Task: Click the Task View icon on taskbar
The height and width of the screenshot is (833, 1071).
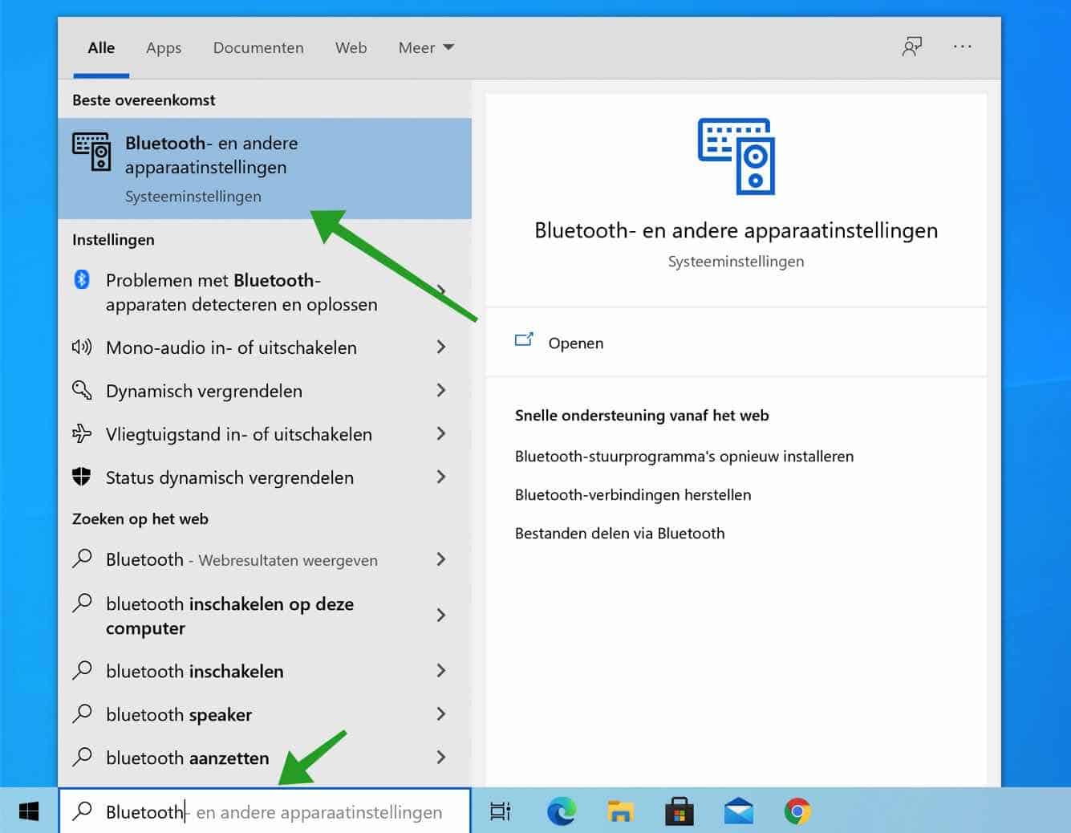Action: (499, 811)
